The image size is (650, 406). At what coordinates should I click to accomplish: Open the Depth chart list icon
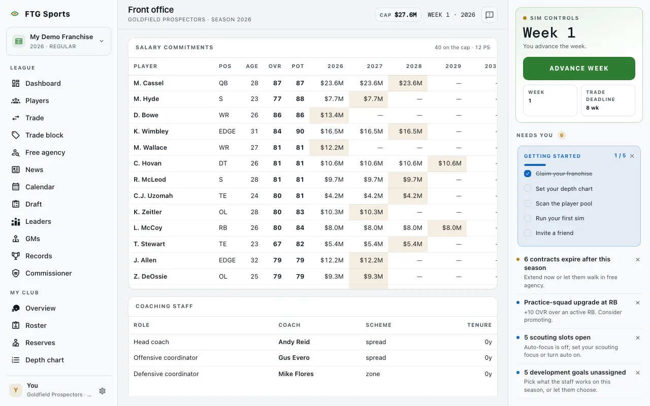[x=16, y=360]
